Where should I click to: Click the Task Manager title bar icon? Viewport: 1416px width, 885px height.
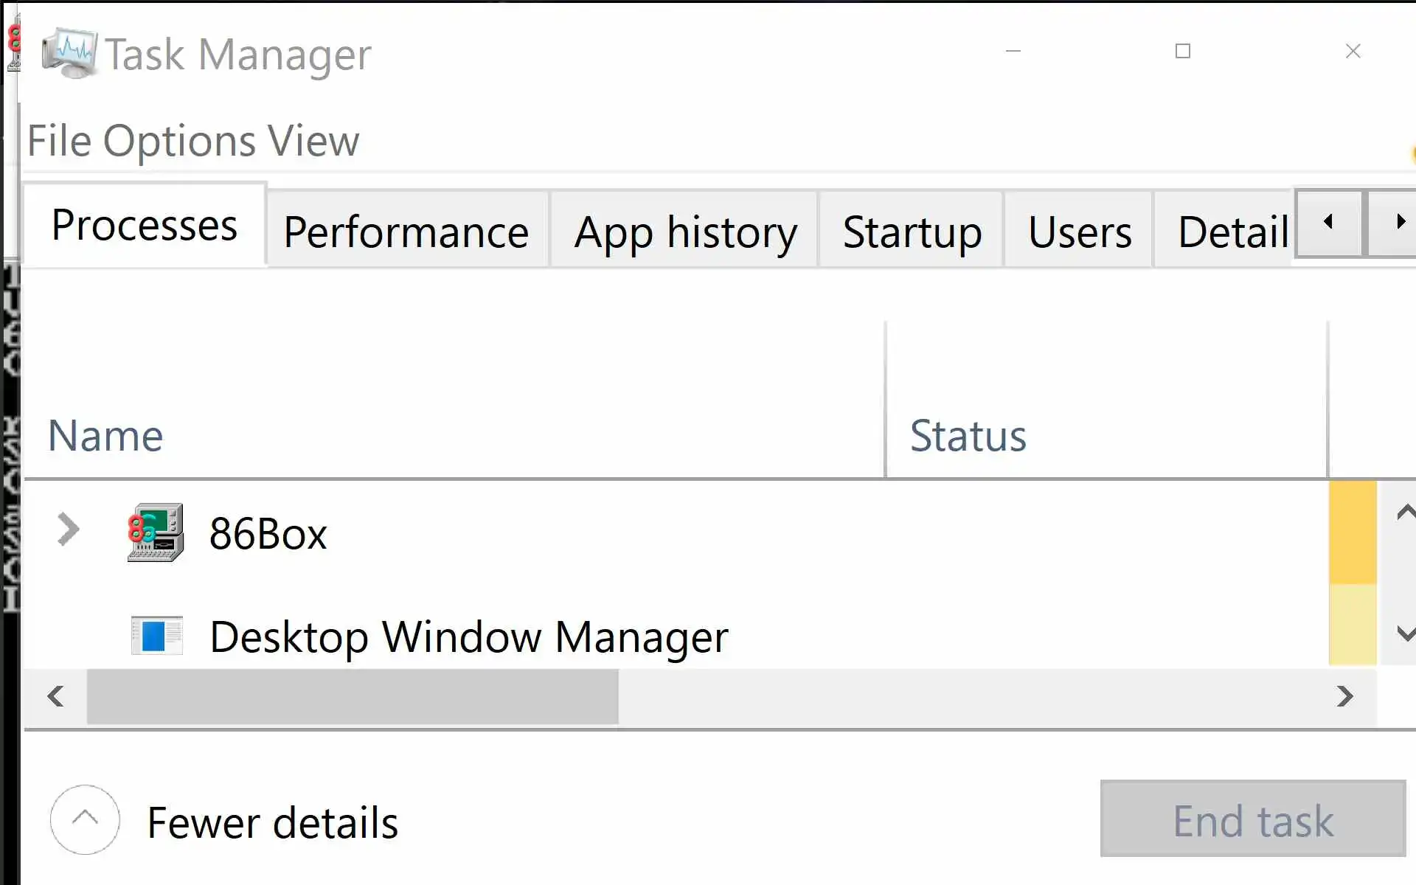pyautogui.click(x=69, y=53)
